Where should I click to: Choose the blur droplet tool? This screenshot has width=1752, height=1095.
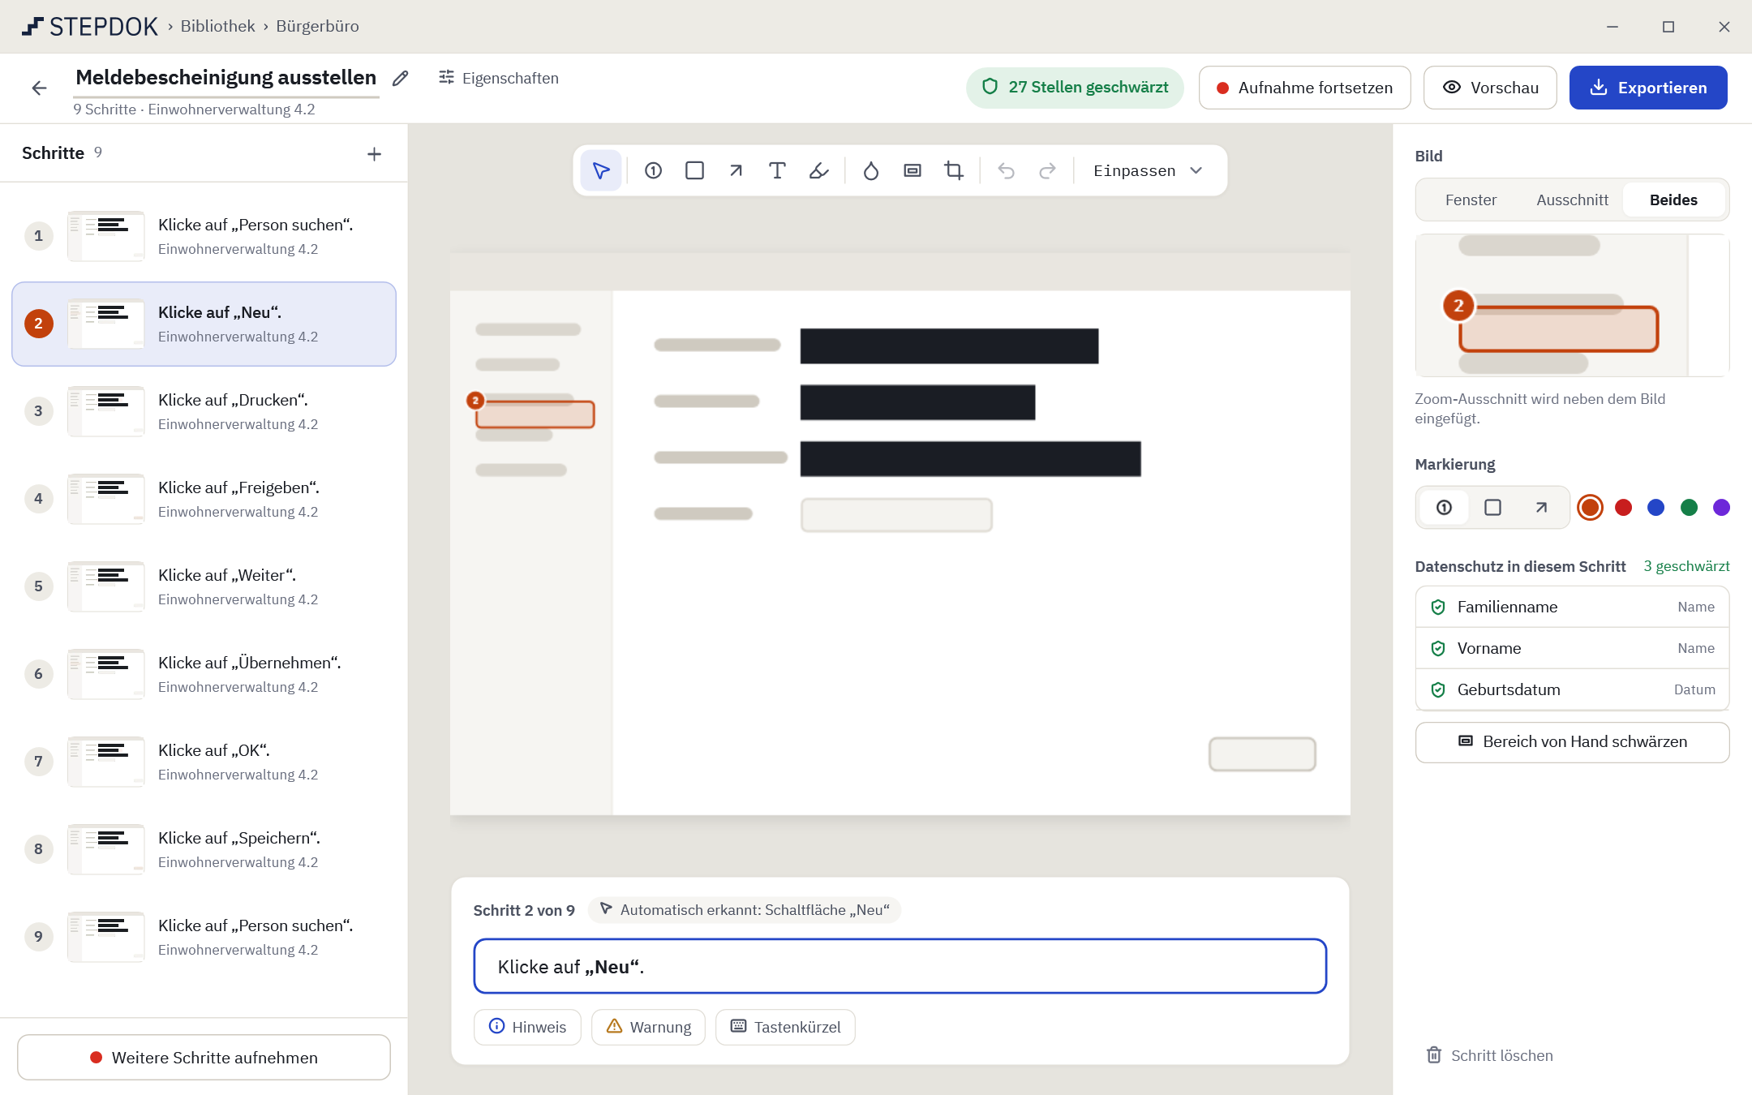click(871, 170)
